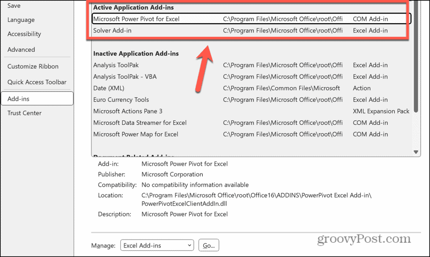Screen dimensions: 430x257
Task: Open the Advanced options category
Action: (x=21, y=50)
